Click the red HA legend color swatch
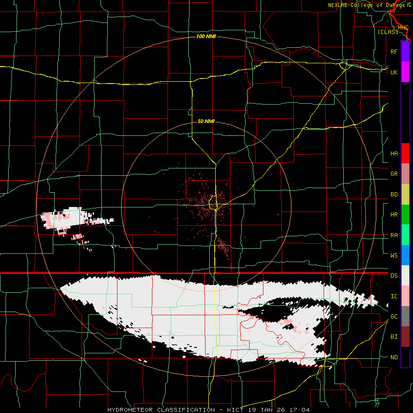This screenshot has height=413, width=413. coord(405,153)
